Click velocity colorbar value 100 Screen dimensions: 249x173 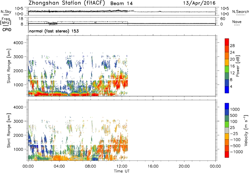tap(234, 121)
